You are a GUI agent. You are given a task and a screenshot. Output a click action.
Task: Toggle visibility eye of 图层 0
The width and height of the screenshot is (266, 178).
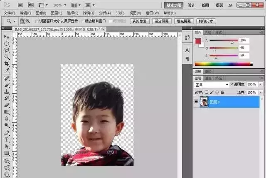(x=196, y=102)
